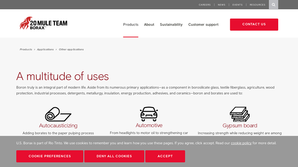
Task: Click the 20 Mule Team Borax logo
Action: tap(44, 23)
